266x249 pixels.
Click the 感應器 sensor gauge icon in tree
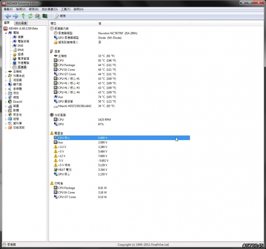[x=15, y=67]
